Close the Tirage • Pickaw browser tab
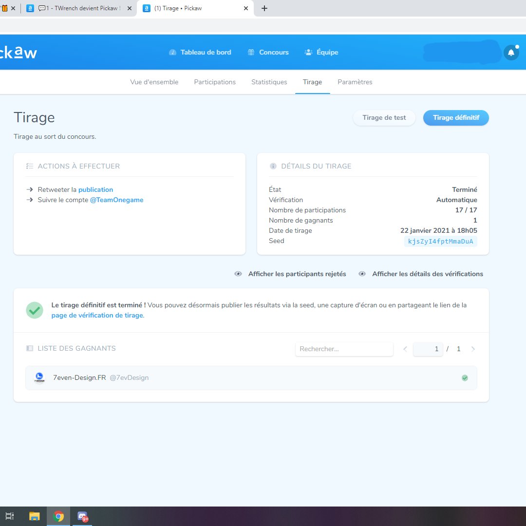Screen dimensions: 526x526 pos(246,8)
